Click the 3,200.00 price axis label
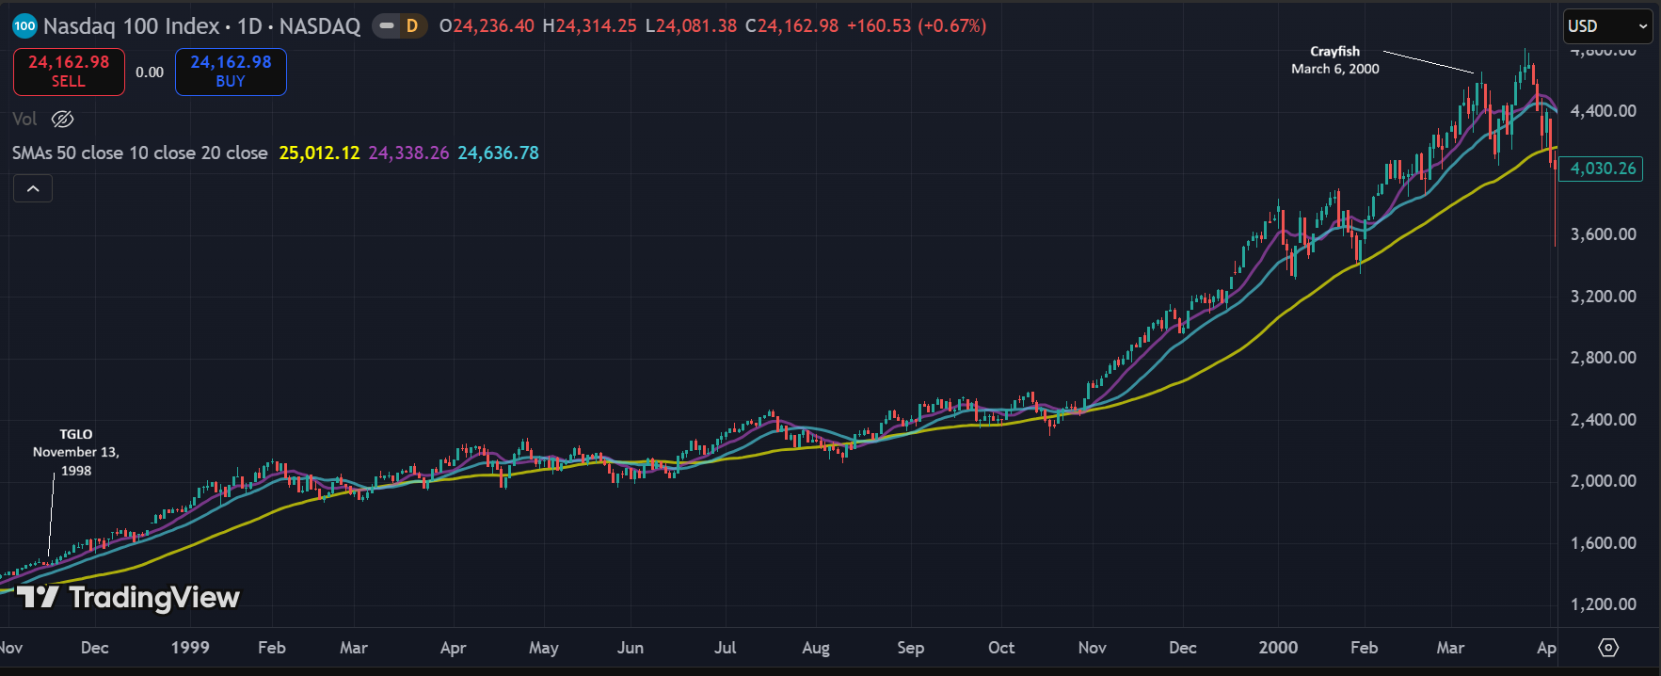This screenshot has height=676, width=1661. click(1603, 297)
